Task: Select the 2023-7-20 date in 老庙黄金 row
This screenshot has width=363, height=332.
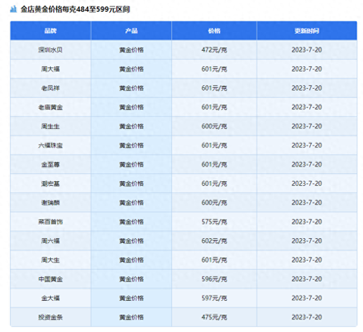Action: pyautogui.click(x=307, y=107)
